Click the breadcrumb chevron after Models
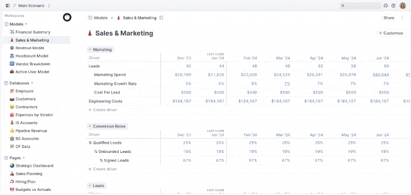This screenshot has height=195, width=411. click(x=112, y=18)
